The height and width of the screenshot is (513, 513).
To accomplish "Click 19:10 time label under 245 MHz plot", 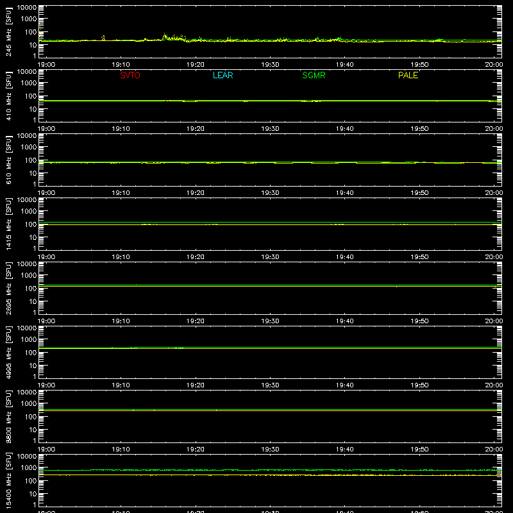I will pyautogui.click(x=121, y=65).
